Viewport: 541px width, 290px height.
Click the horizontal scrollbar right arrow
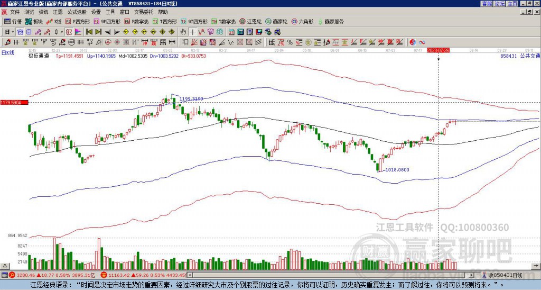point(472,275)
